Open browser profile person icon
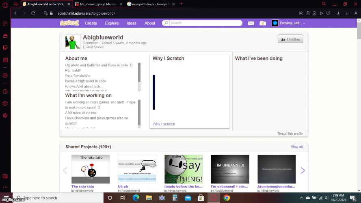This screenshot has height=203, width=361. click(x=356, y=13)
